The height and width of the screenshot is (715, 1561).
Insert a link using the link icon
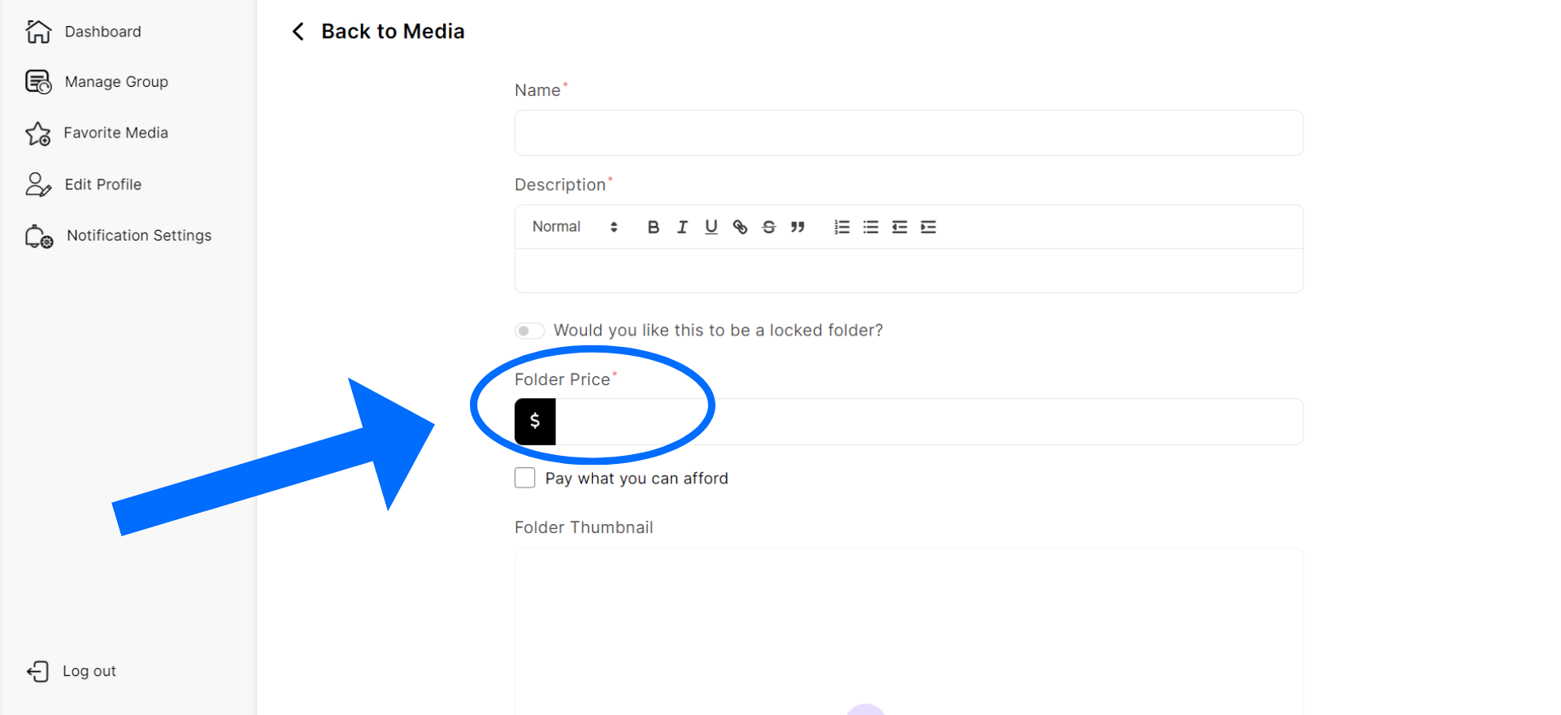click(x=740, y=227)
